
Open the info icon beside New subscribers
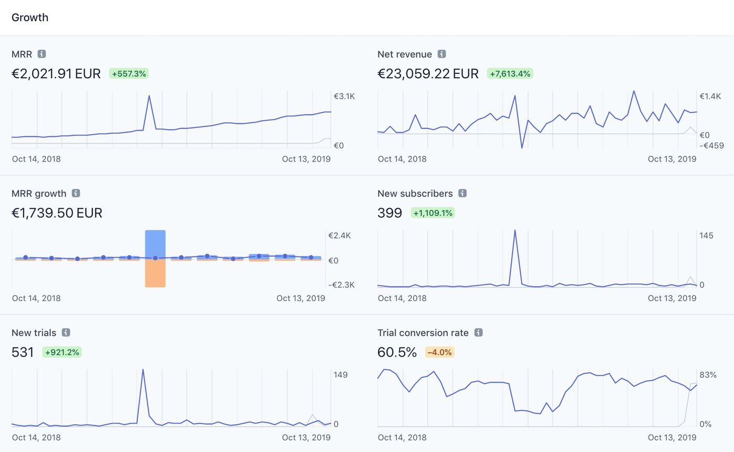point(462,193)
